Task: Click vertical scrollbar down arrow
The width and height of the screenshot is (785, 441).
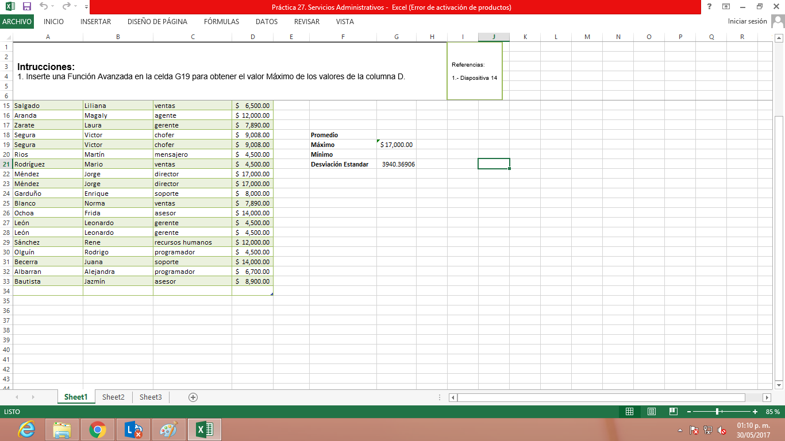Action: (x=779, y=384)
